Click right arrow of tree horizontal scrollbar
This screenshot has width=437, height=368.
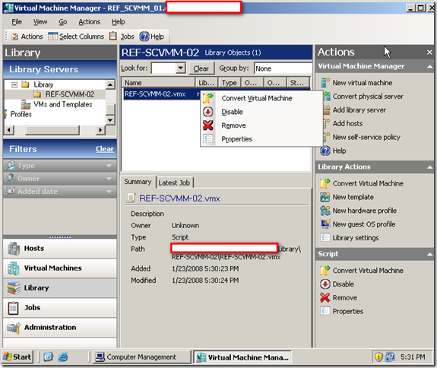(100, 130)
